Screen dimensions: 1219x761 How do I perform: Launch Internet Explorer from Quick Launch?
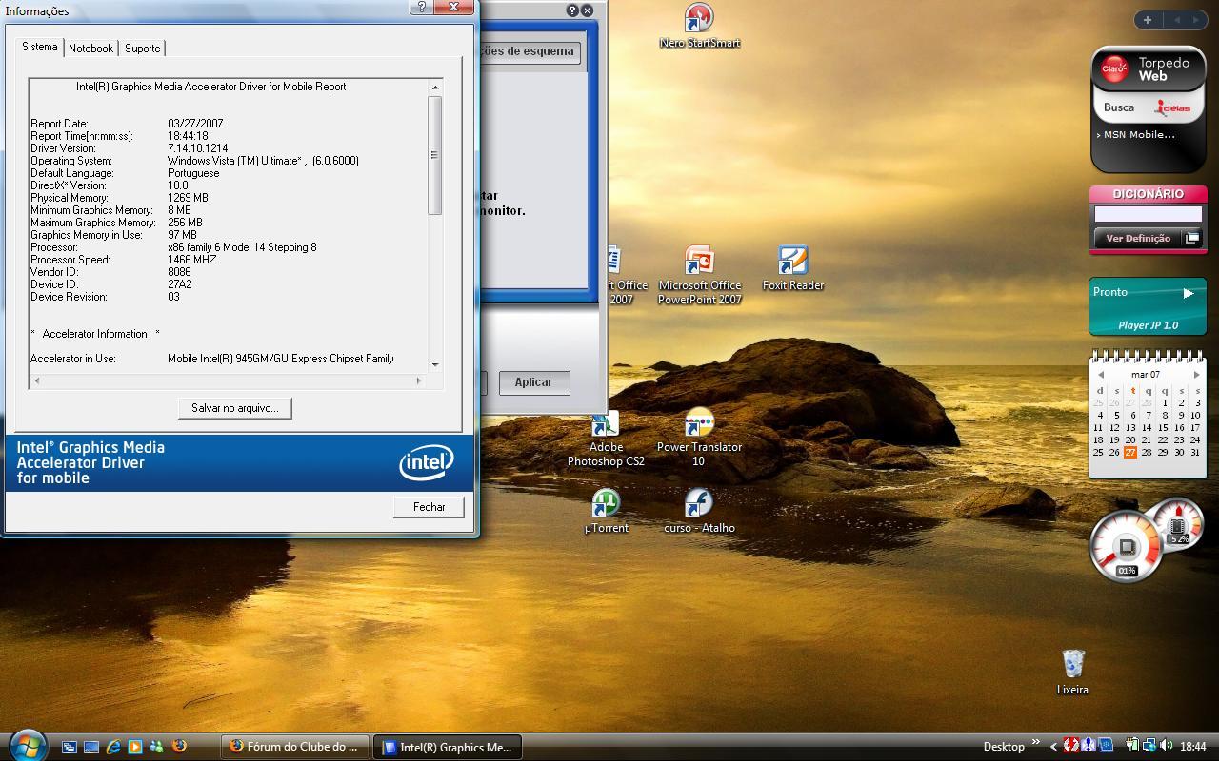113,747
